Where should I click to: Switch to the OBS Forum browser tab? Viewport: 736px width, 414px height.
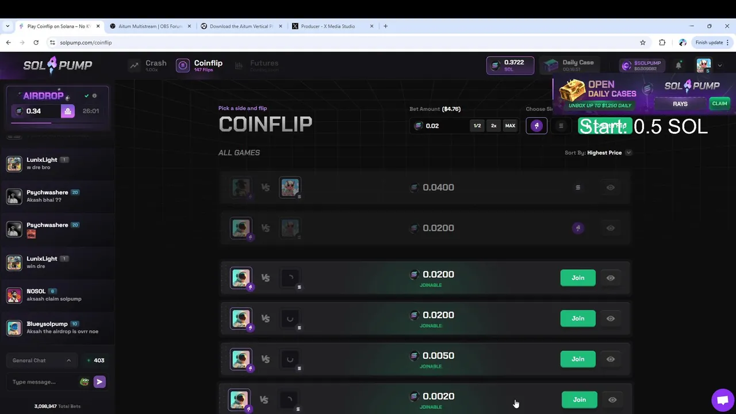149,26
